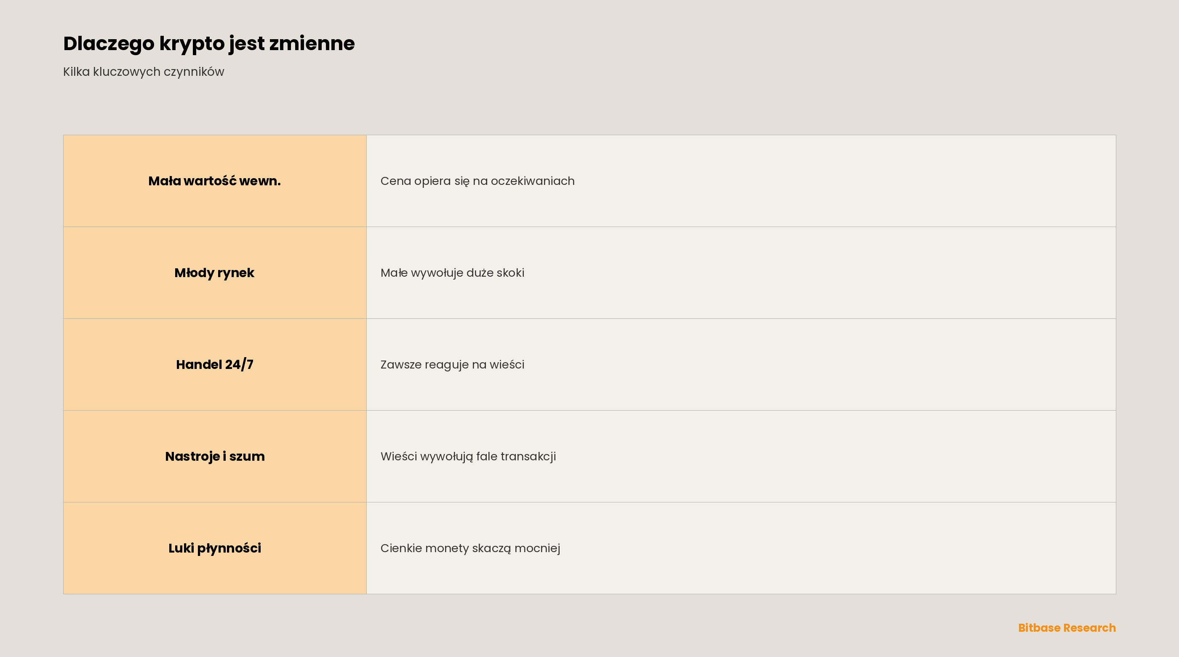Select text 'Małe wywołuje duże skoki'

point(452,273)
